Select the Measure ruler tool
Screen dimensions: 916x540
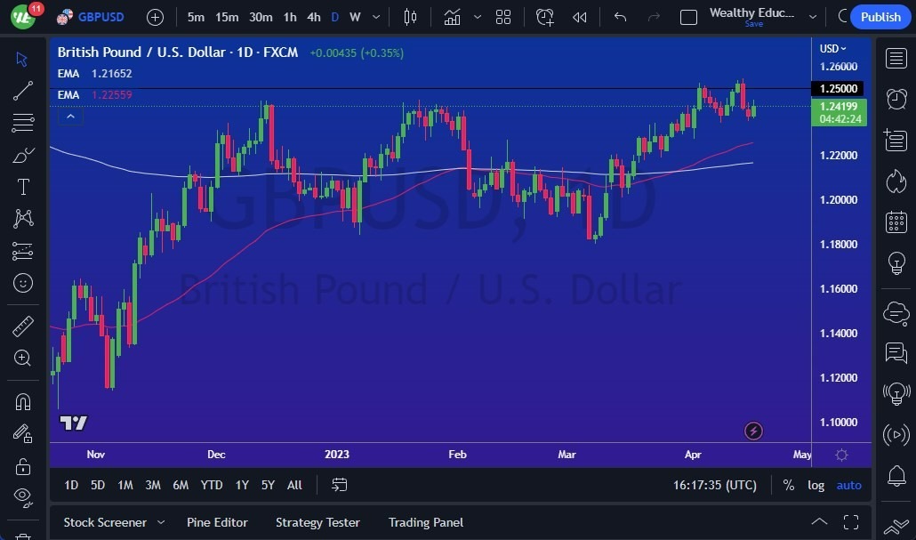pos(22,326)
